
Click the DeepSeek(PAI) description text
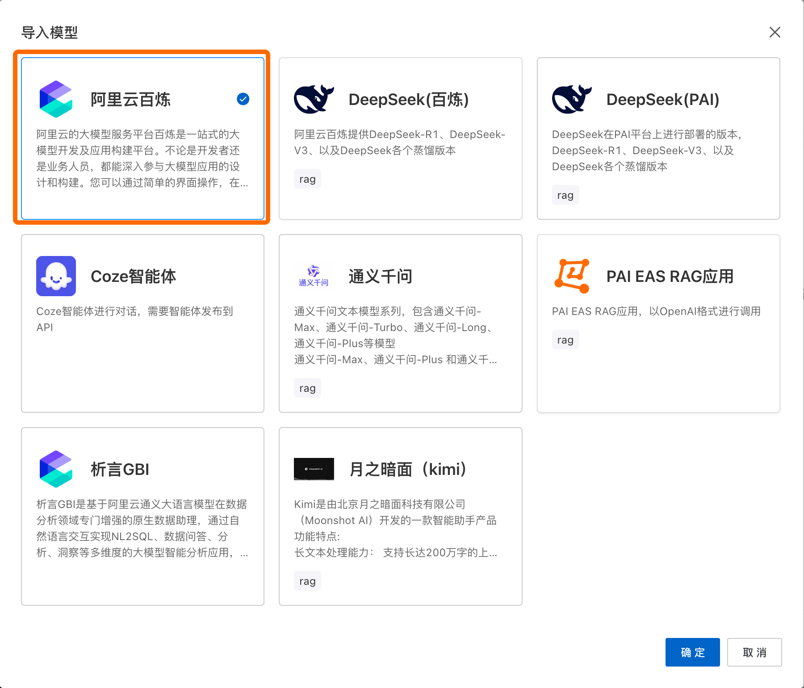tap(648, 151)
